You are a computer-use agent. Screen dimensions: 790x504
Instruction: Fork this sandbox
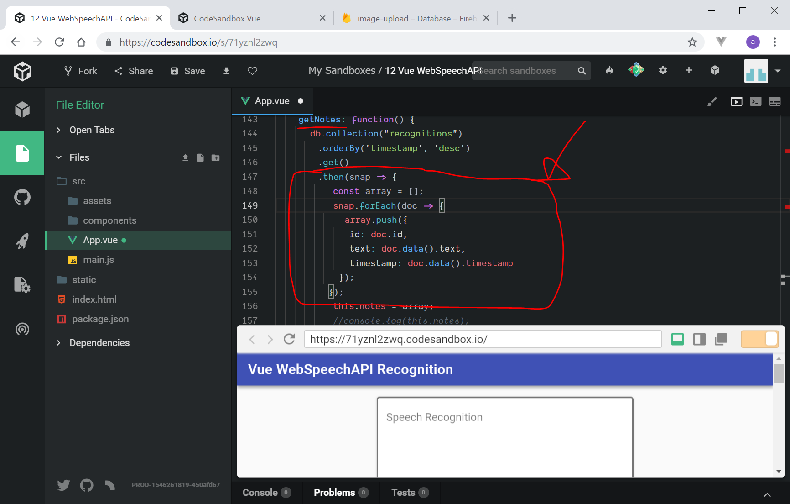pos(81,71)
